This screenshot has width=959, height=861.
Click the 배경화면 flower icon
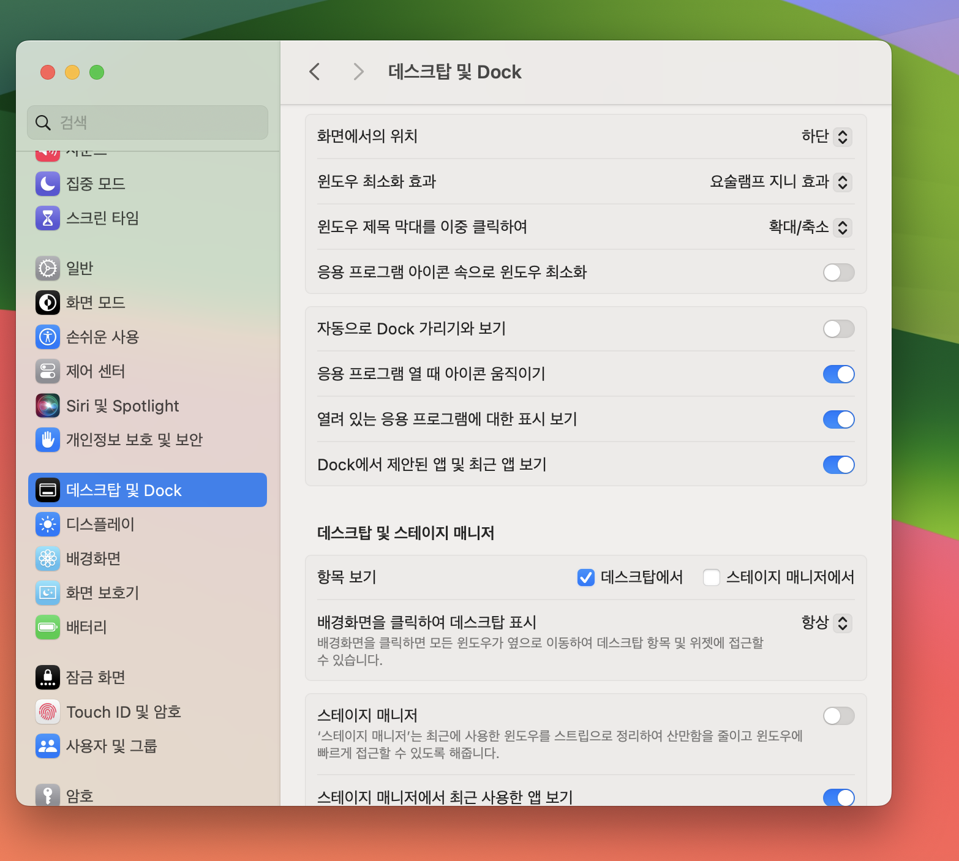point(48,558)
